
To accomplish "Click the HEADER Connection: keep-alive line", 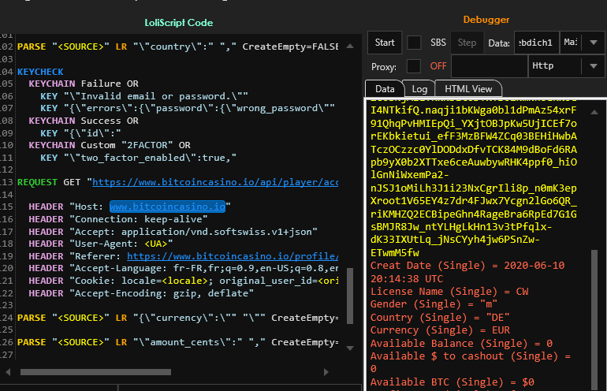I will [x=118, y=219].
